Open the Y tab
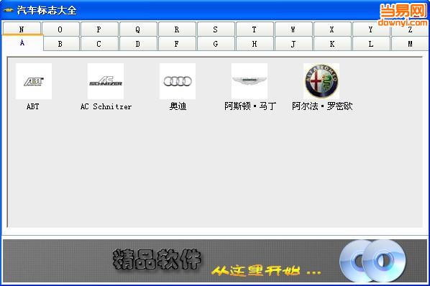The image size is (430, 286). 371,29
